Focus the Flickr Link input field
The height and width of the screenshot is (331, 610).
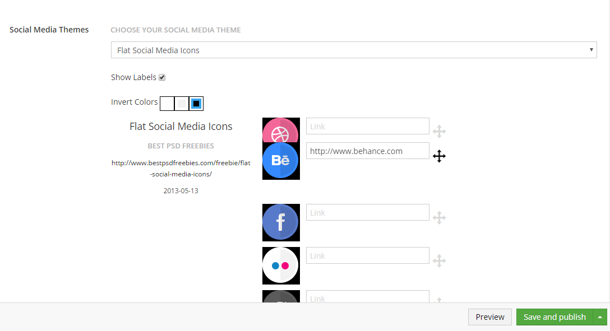pyautogui.click(x=368, y=255)
